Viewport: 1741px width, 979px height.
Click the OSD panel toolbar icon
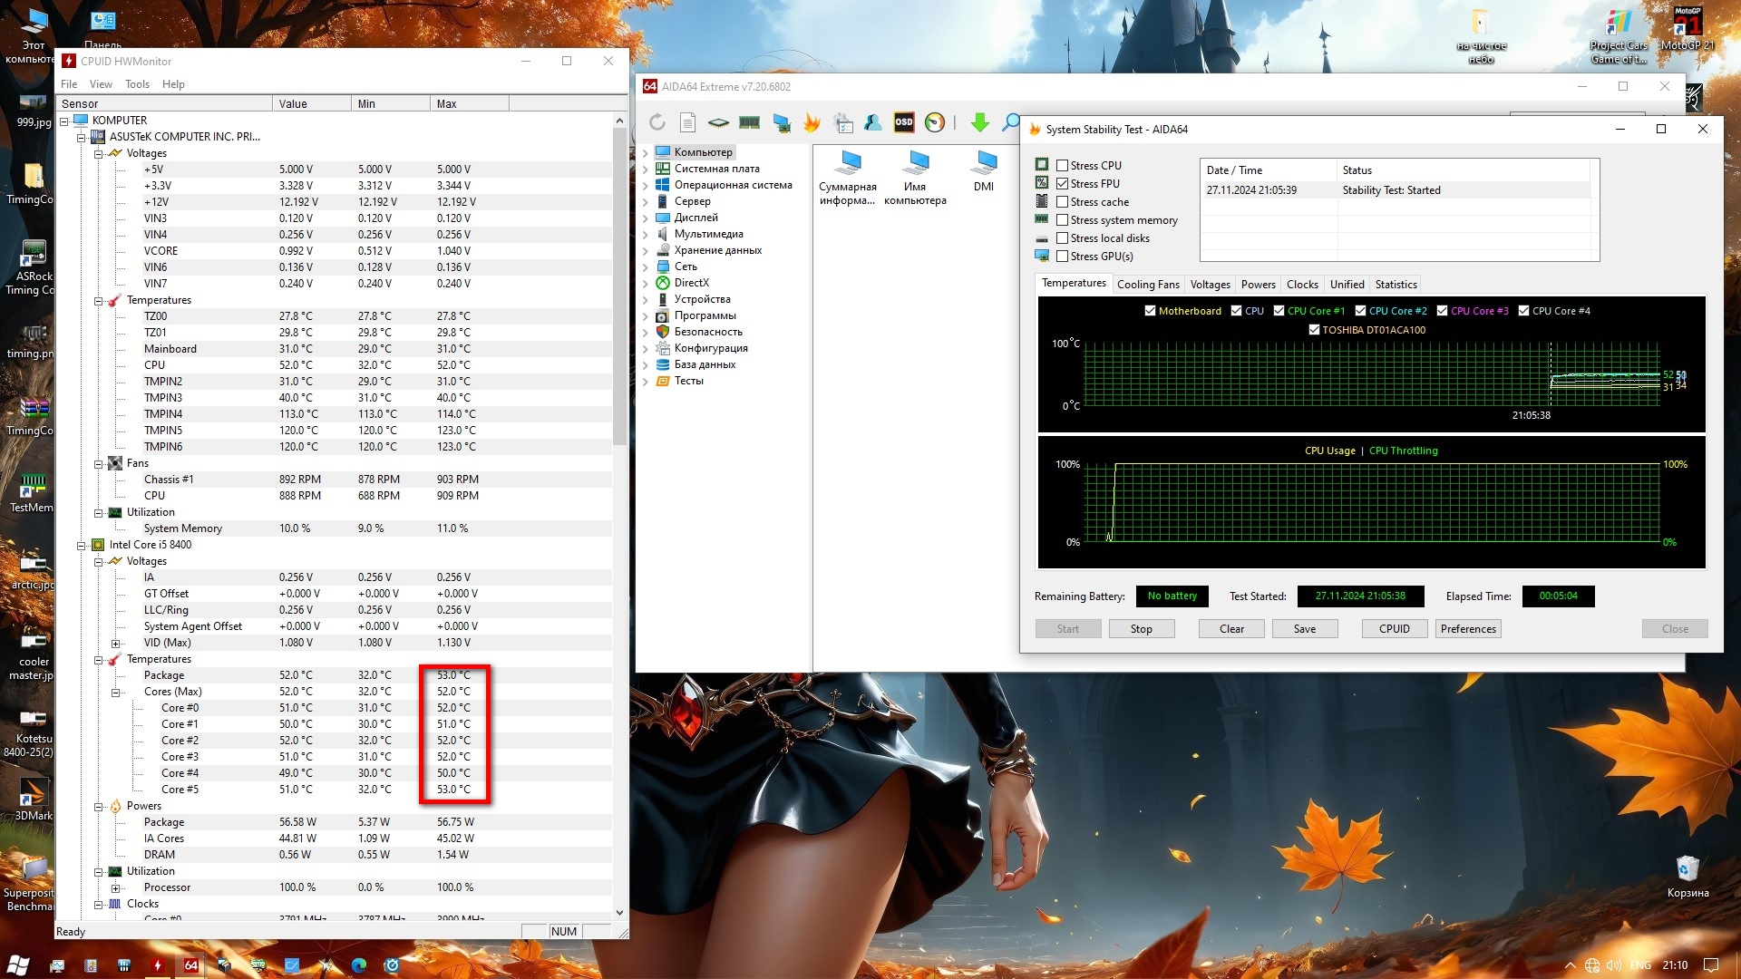point(904,122)
